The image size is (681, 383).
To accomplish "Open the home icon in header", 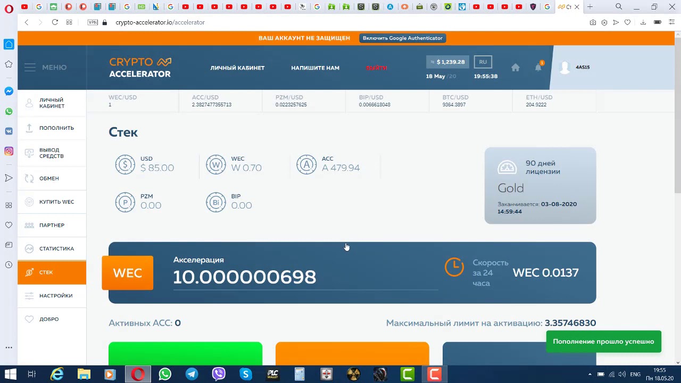I will [516, 68].
